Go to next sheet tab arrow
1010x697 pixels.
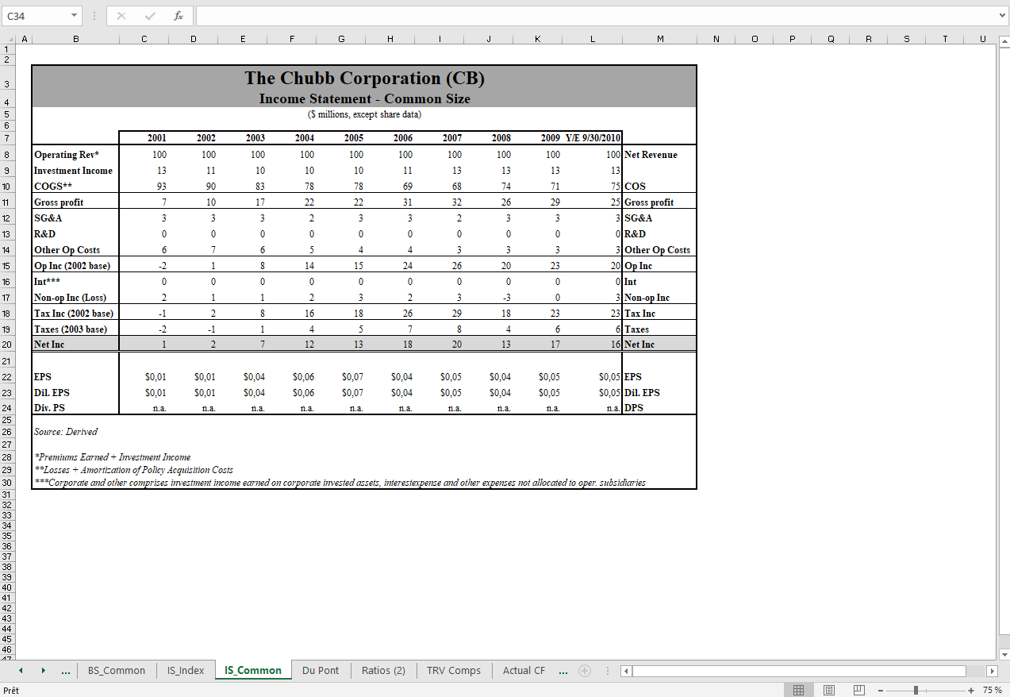click(x=43, y=671)
